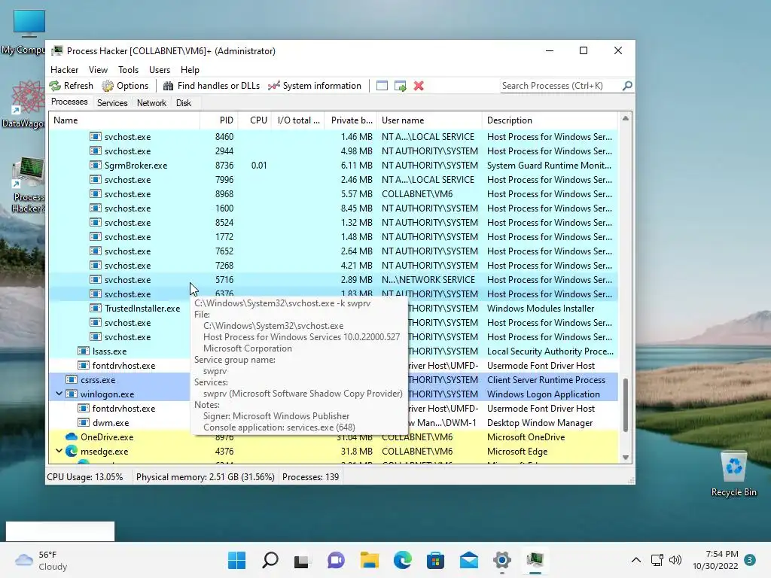
Task: Select TrustedInstaller.exe process
Action: 142,309
